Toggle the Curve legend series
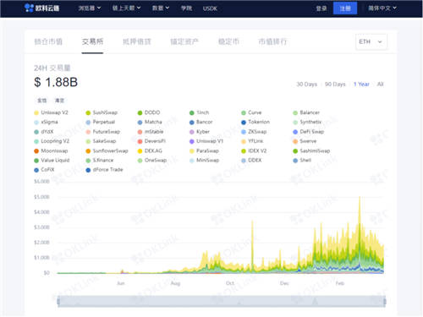The image size is (423, 317). (251, 112)
